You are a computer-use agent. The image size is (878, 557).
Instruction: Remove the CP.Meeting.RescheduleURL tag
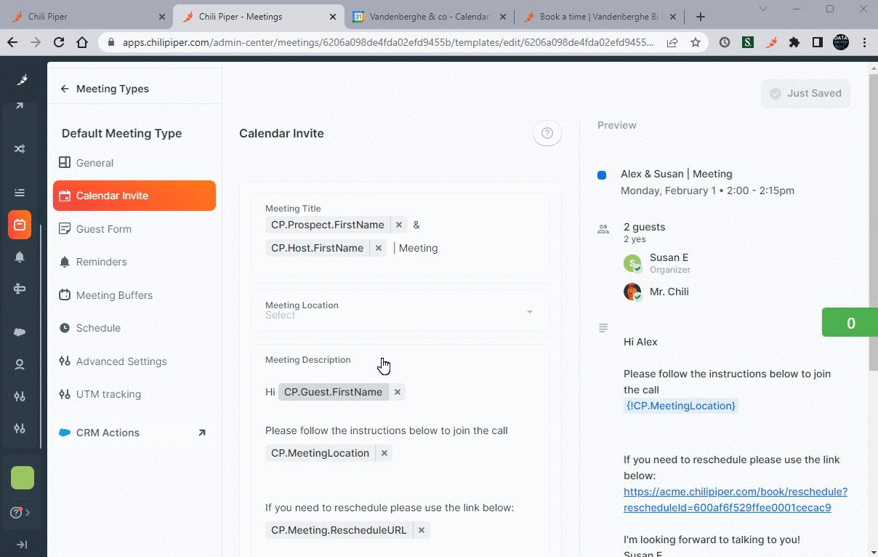(x=422, y=530)
